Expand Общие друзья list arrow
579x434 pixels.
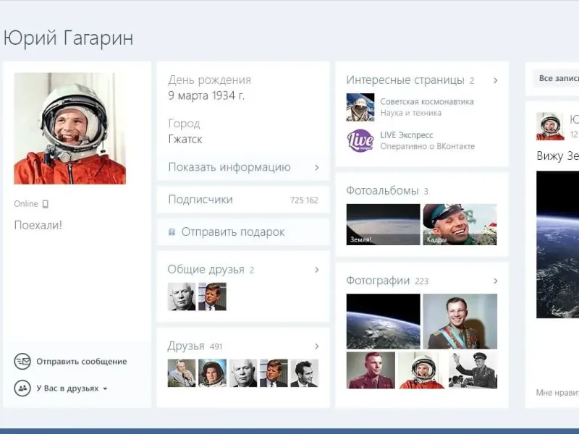tap(317, 270)
